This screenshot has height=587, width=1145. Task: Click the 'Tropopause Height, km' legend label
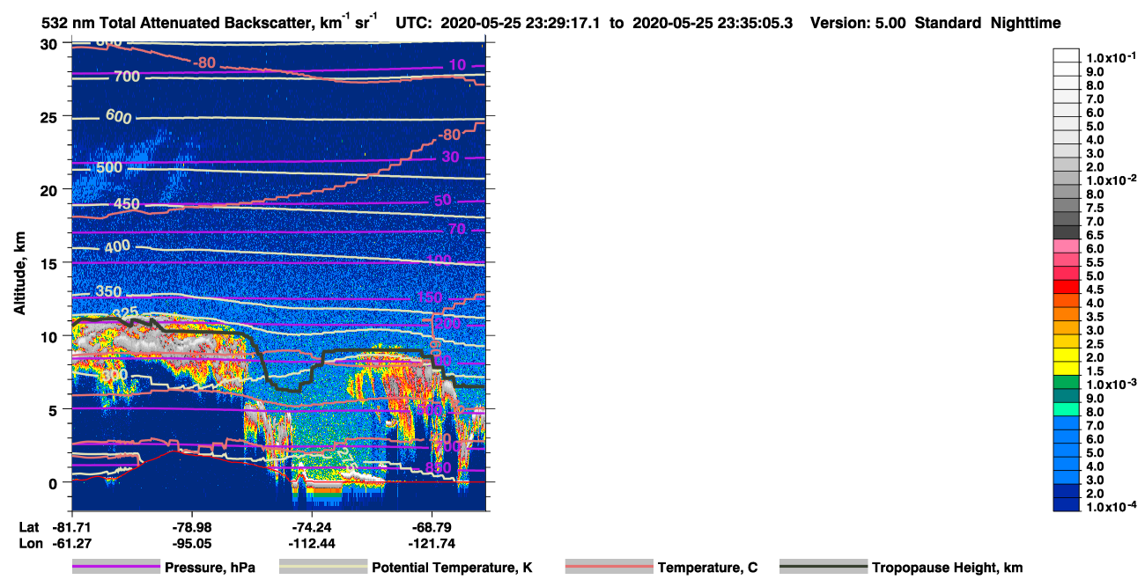(x=947, y=568)
